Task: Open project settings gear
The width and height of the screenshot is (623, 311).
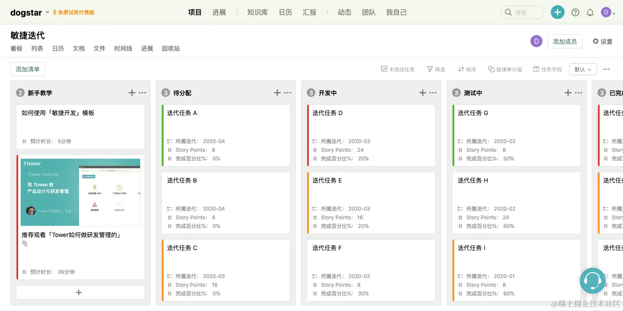Action: [602, 41]
